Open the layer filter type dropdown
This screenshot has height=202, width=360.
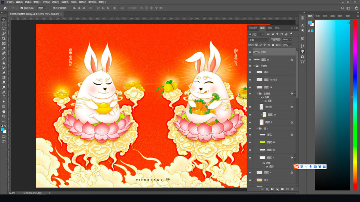(256, 34)
